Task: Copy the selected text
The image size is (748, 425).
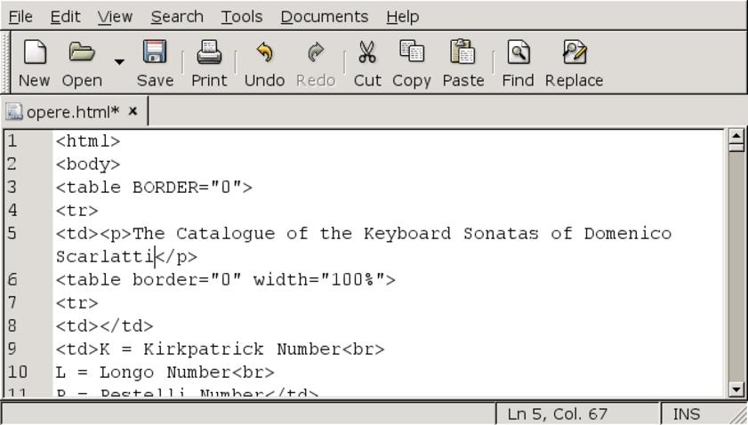Action: [411, 53]
